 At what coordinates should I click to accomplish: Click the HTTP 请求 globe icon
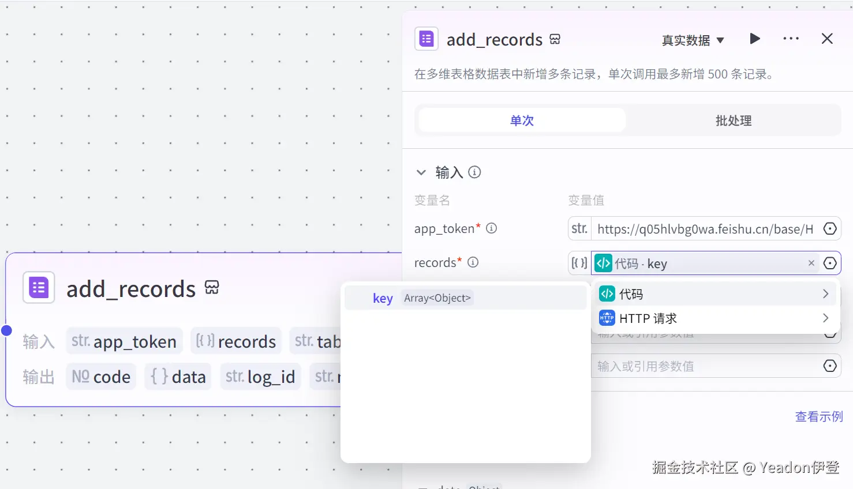tap(607, 318)
